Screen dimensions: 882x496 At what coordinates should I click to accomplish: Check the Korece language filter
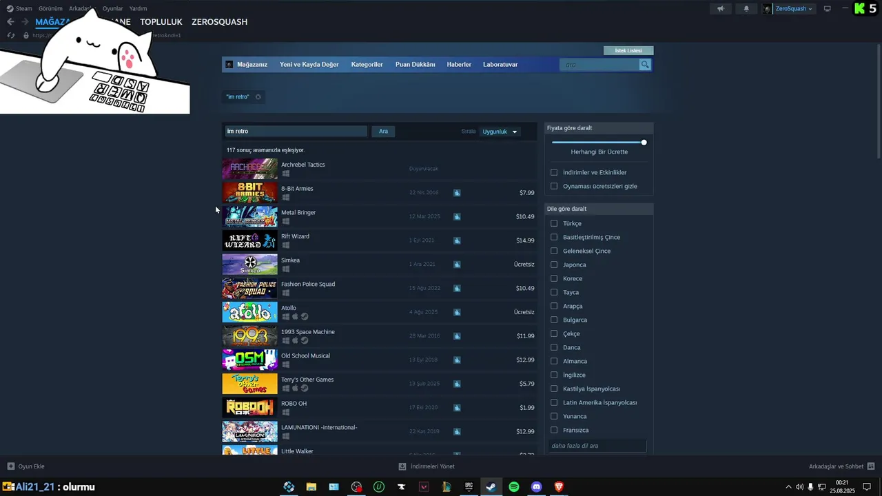(554, 278)
